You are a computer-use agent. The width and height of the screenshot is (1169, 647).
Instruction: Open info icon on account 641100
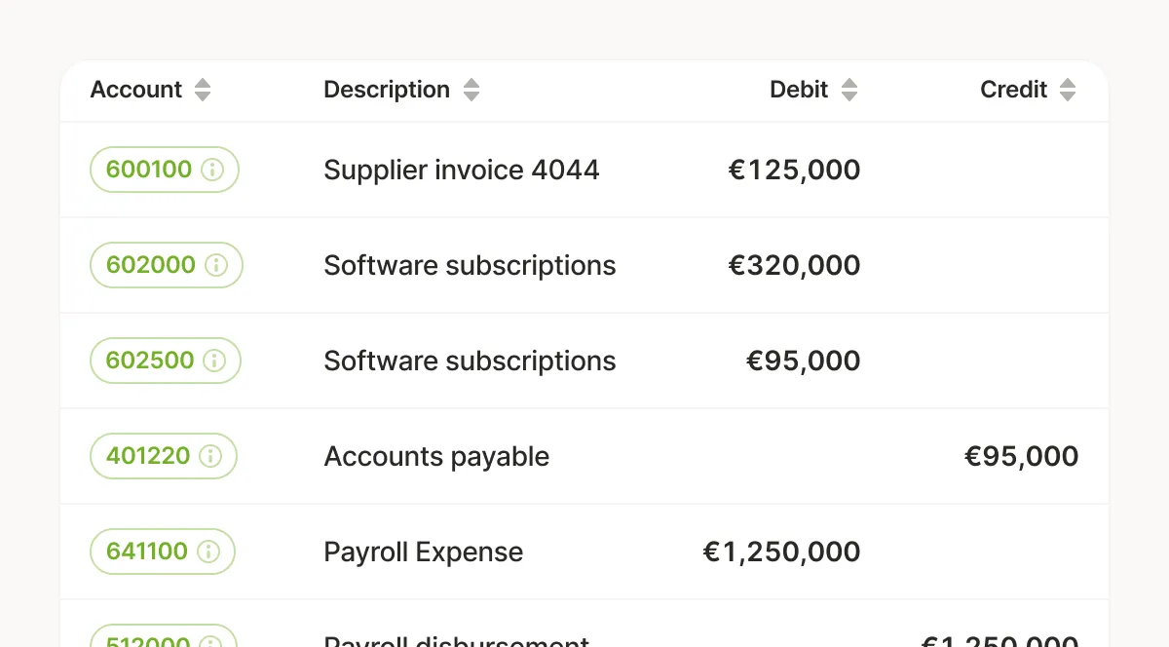click(208, 552)
